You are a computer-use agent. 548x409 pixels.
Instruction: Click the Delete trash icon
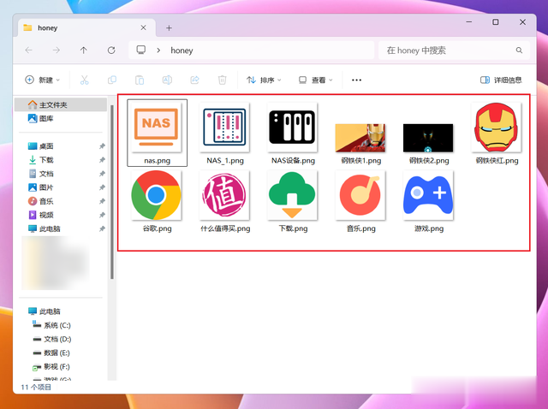tap(223, 80)
